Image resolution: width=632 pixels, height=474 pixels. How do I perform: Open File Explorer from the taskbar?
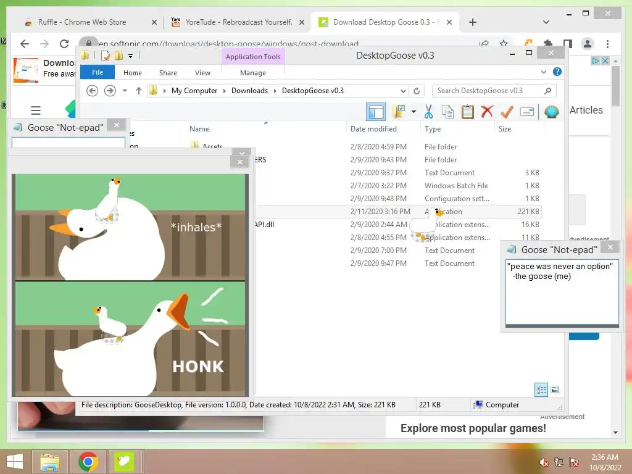point(50,462)
